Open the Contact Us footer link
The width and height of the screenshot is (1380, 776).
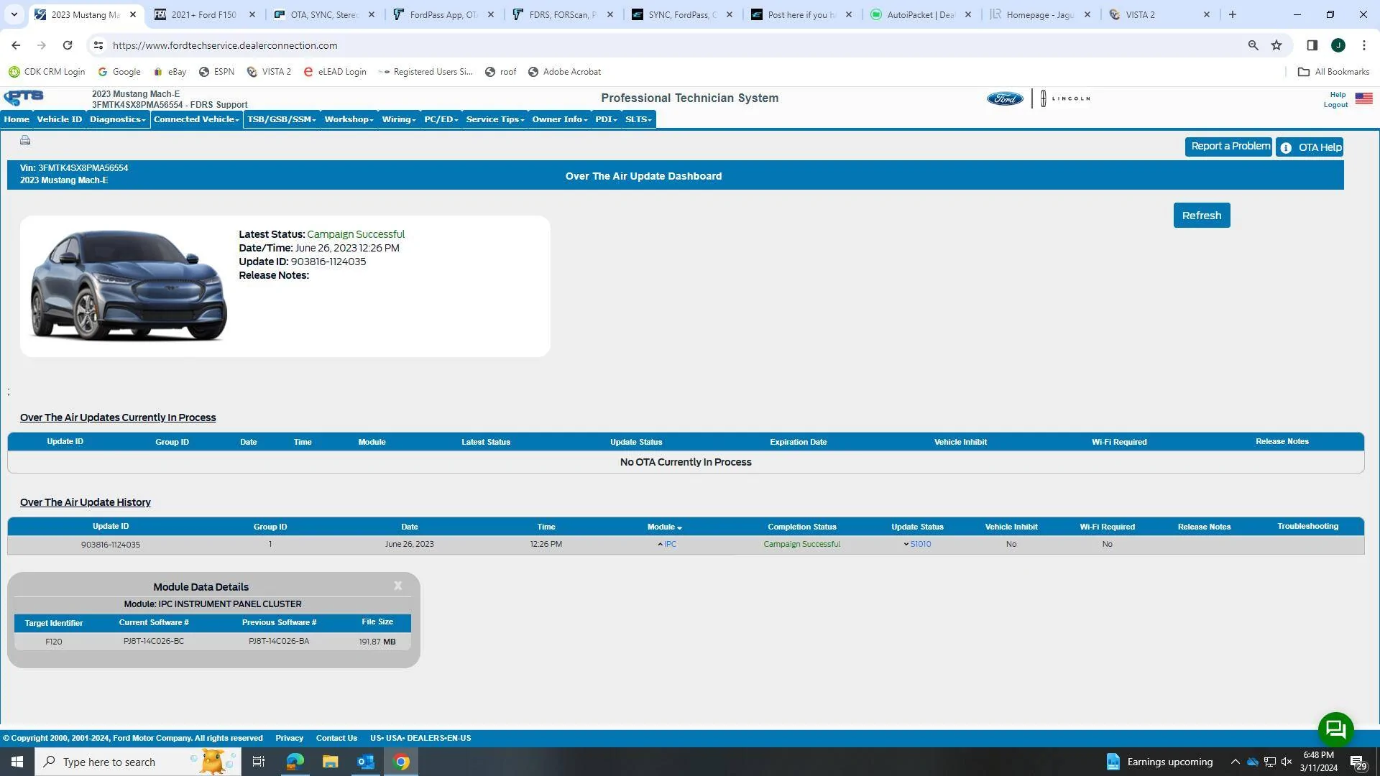336,738
